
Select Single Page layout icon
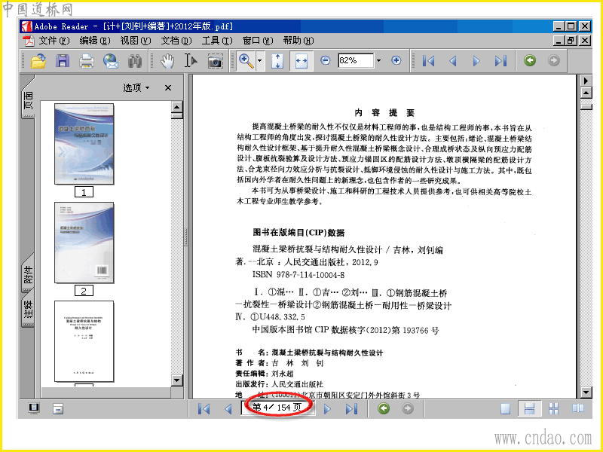pyautogui.click(x=505, y=408)
